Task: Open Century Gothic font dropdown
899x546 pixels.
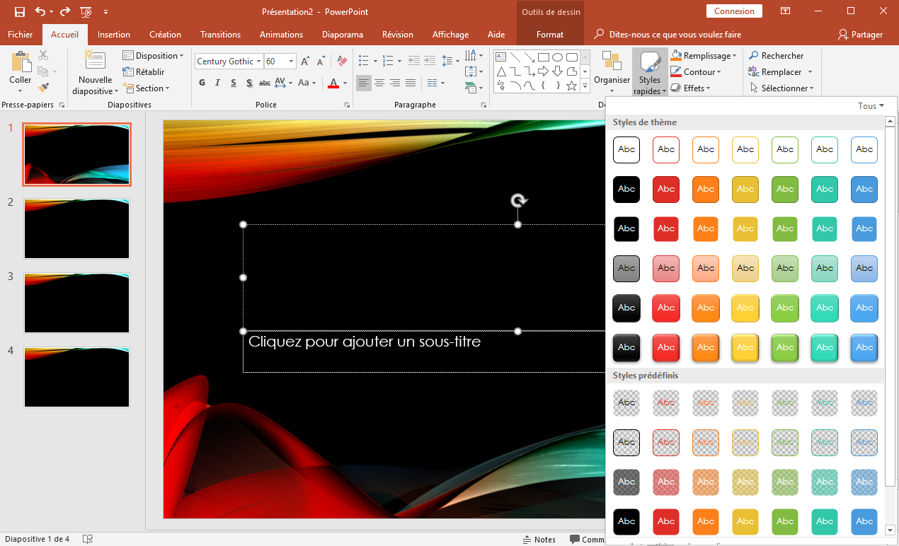Action: tap(259, 62)
